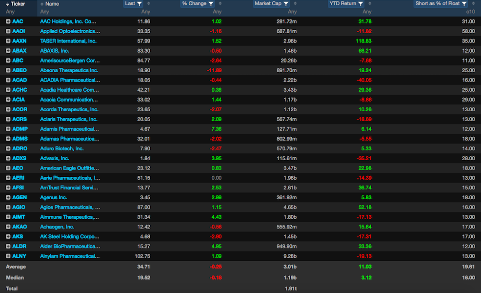Select the -40.05 YTD return for ACAD
The height and width of the screenshot is (293, 481).
tap(364, 80)
